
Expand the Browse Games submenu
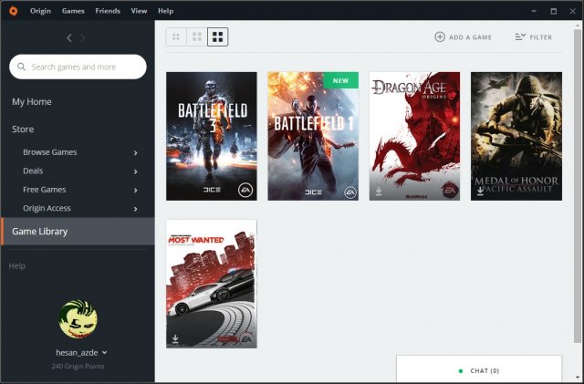135,152
